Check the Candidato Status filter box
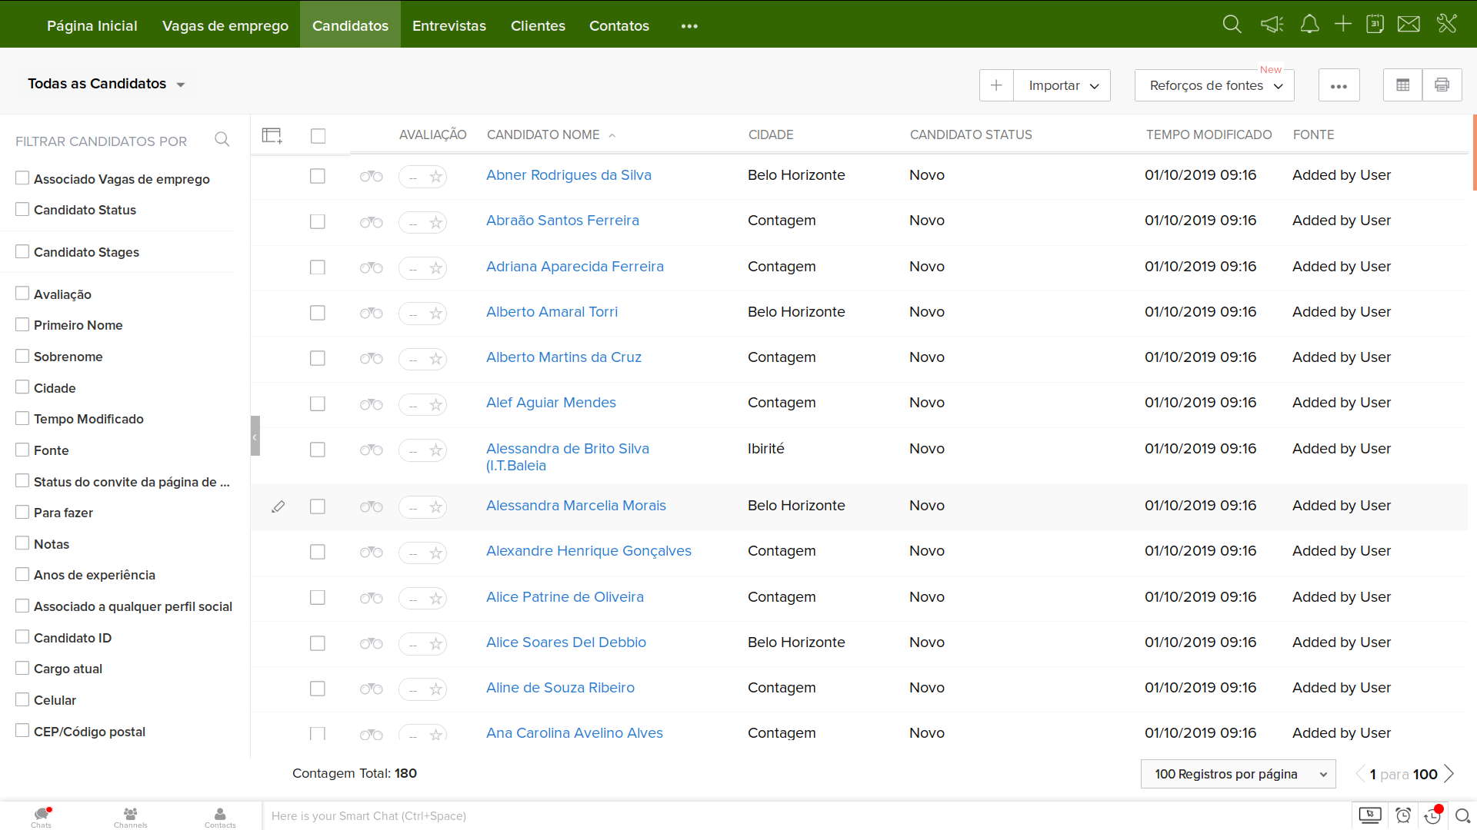Screen dimensions: 1477x830 22,209
